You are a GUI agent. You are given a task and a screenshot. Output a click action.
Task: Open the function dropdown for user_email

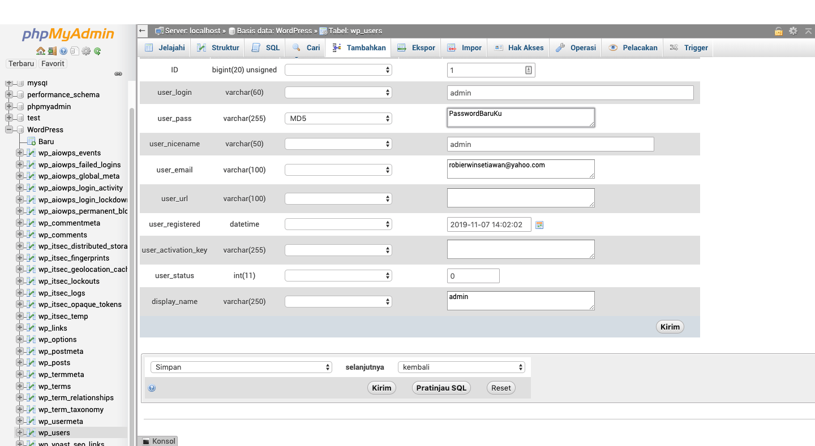tap(338, 170)
